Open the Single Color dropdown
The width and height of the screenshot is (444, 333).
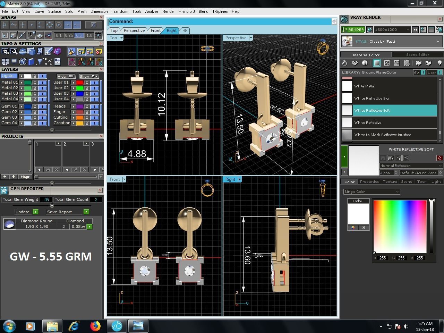372,191
